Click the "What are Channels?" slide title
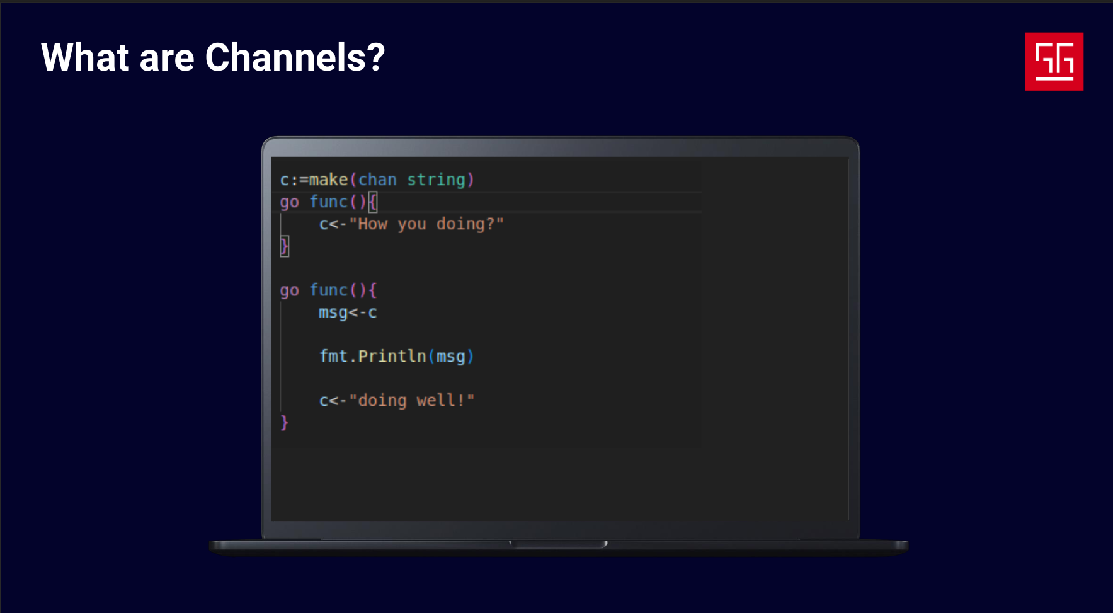Viewport: 1113px width, 613px height. point(212,57)
